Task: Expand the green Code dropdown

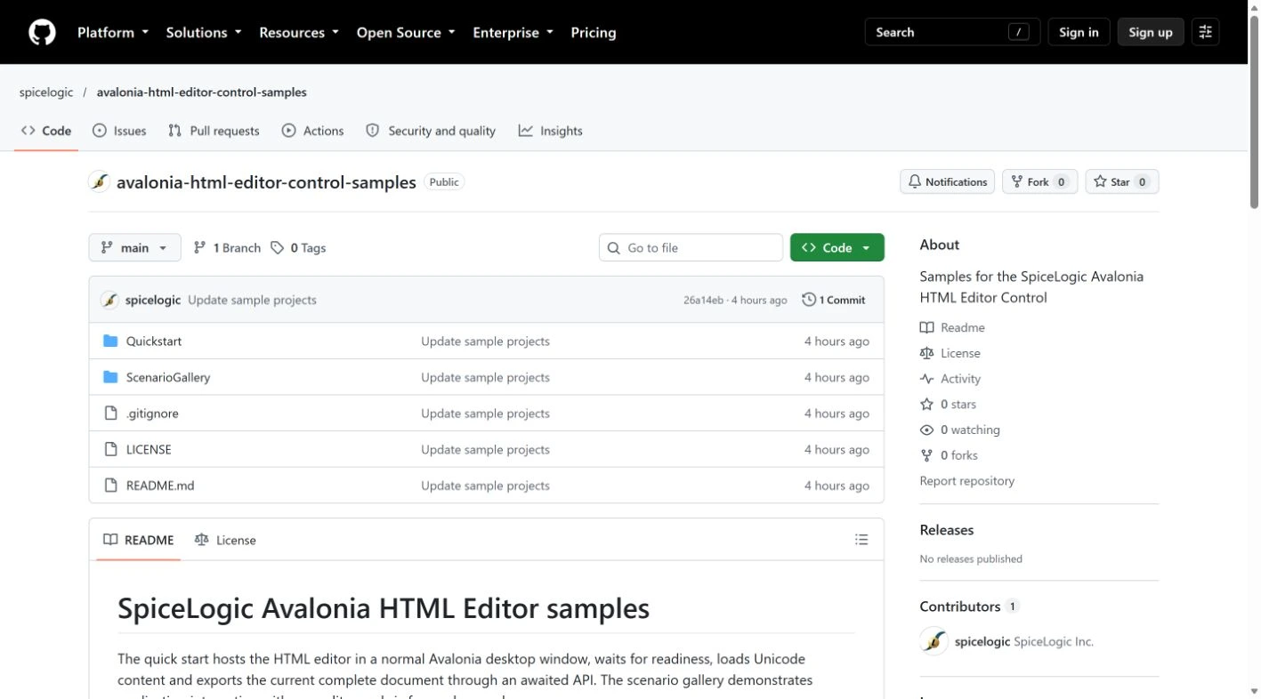Action: 837,248
